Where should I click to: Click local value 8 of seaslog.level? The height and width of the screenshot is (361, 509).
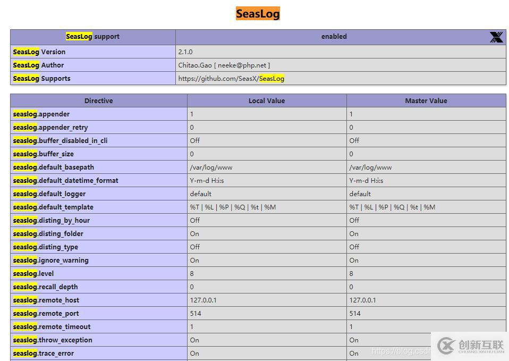pos(192,274)
